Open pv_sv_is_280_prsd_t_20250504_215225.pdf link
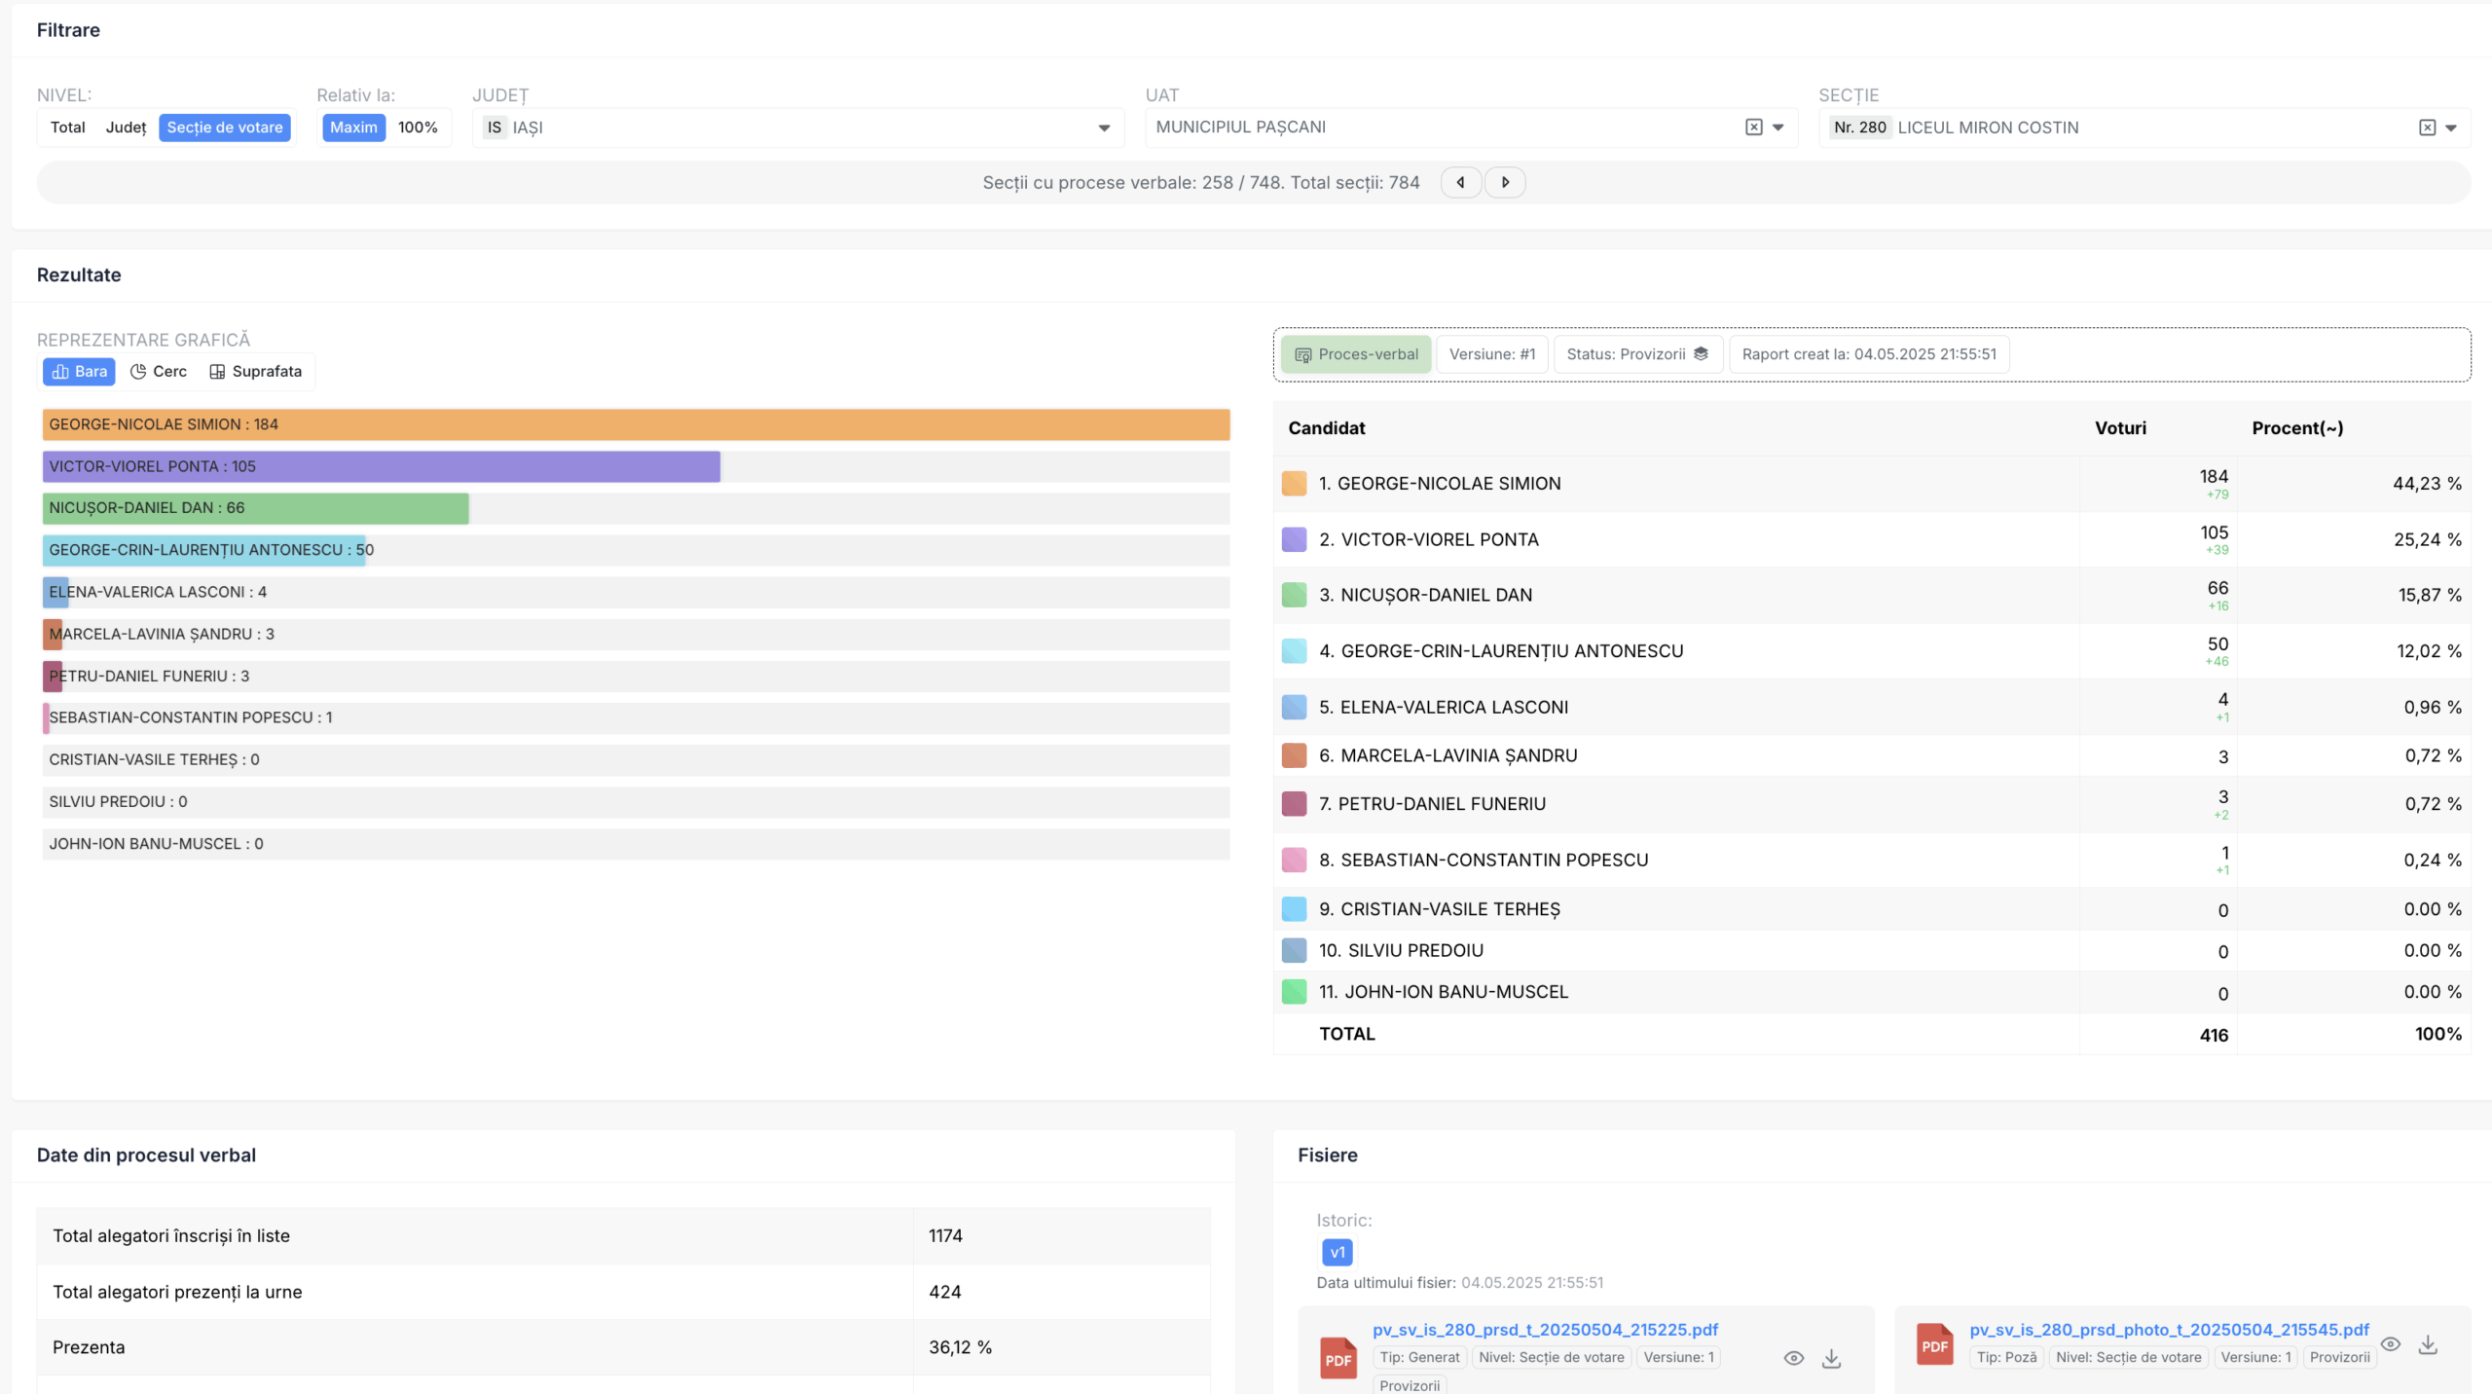The image size is (2492, 1394). 1545,1329
